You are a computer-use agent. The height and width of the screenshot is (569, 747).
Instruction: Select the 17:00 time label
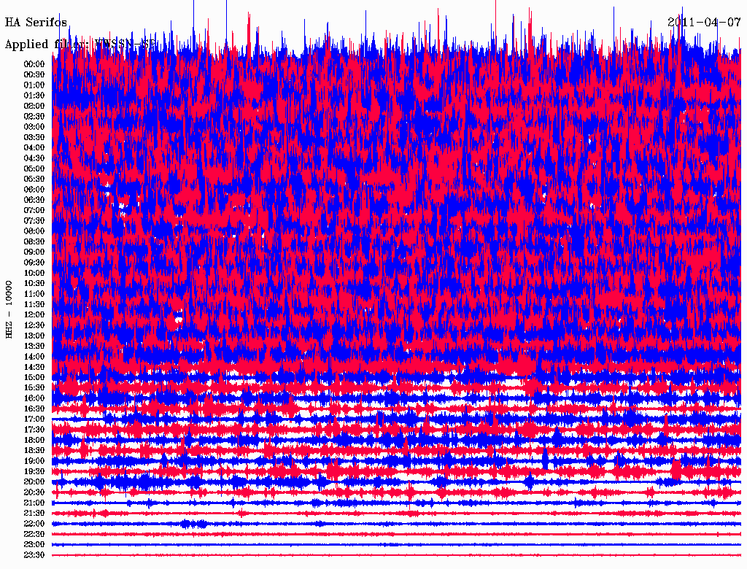34,419
